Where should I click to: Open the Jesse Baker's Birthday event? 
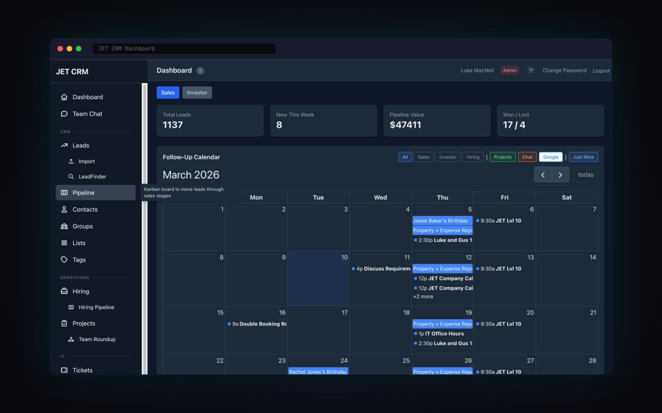click(442, 221)
